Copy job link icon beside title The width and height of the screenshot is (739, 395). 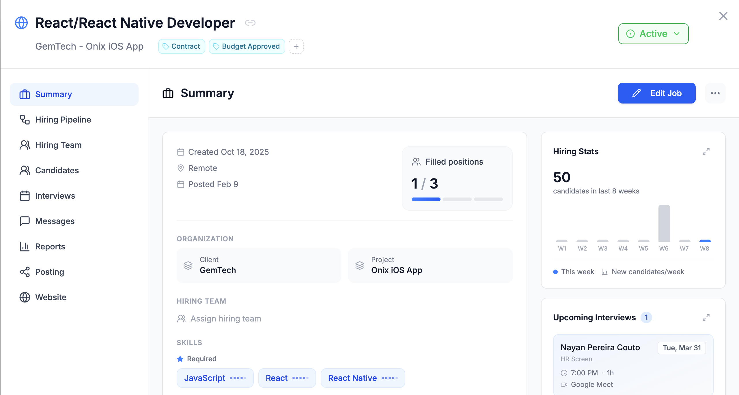250,23
